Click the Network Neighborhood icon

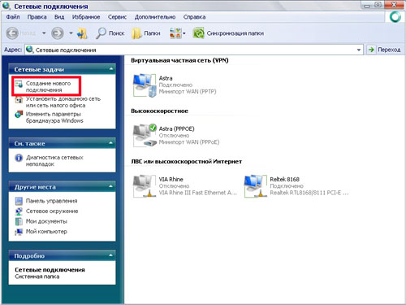coord(19,211)
